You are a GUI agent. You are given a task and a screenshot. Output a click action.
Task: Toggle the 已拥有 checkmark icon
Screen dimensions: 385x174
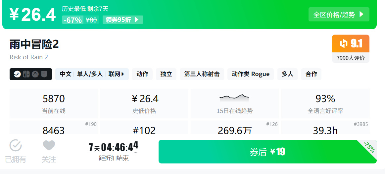pyautogui.click(x=16, y=145)
